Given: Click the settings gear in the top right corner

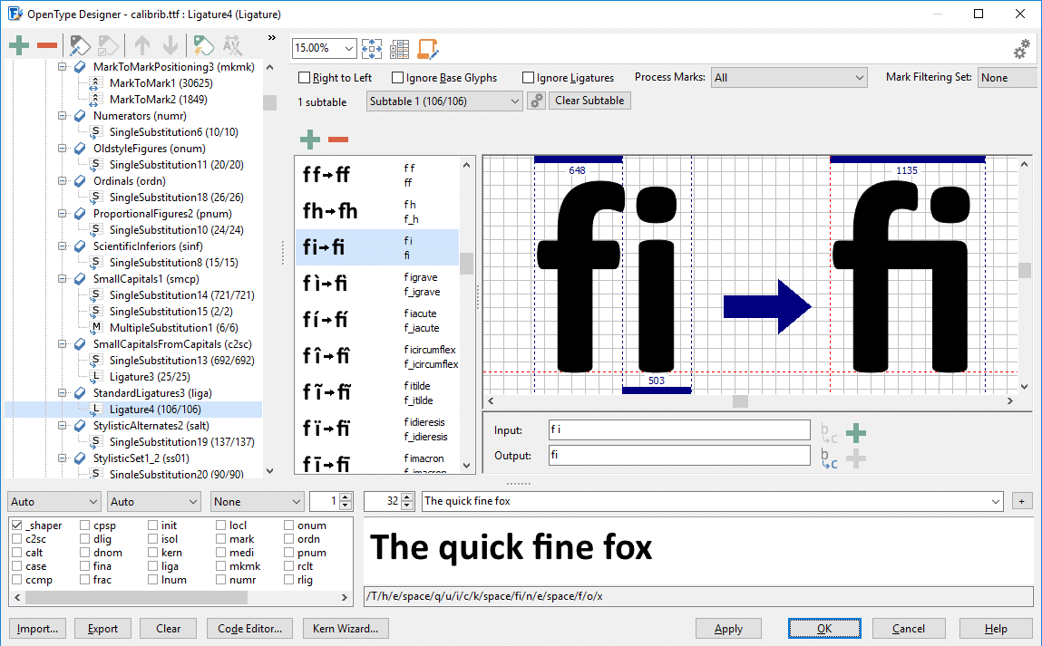Looking at the screenshot, I should pyautogui.click(x=1022, y=48).
